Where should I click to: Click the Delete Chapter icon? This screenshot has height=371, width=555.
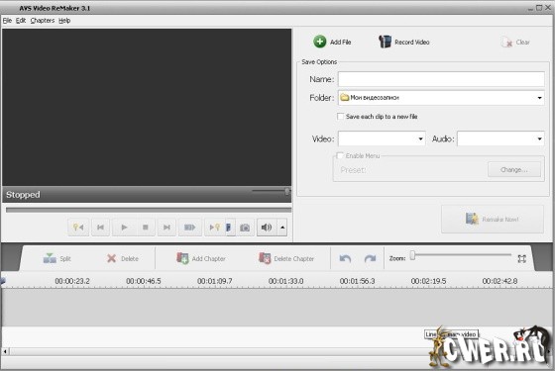[x=265, y=258]
